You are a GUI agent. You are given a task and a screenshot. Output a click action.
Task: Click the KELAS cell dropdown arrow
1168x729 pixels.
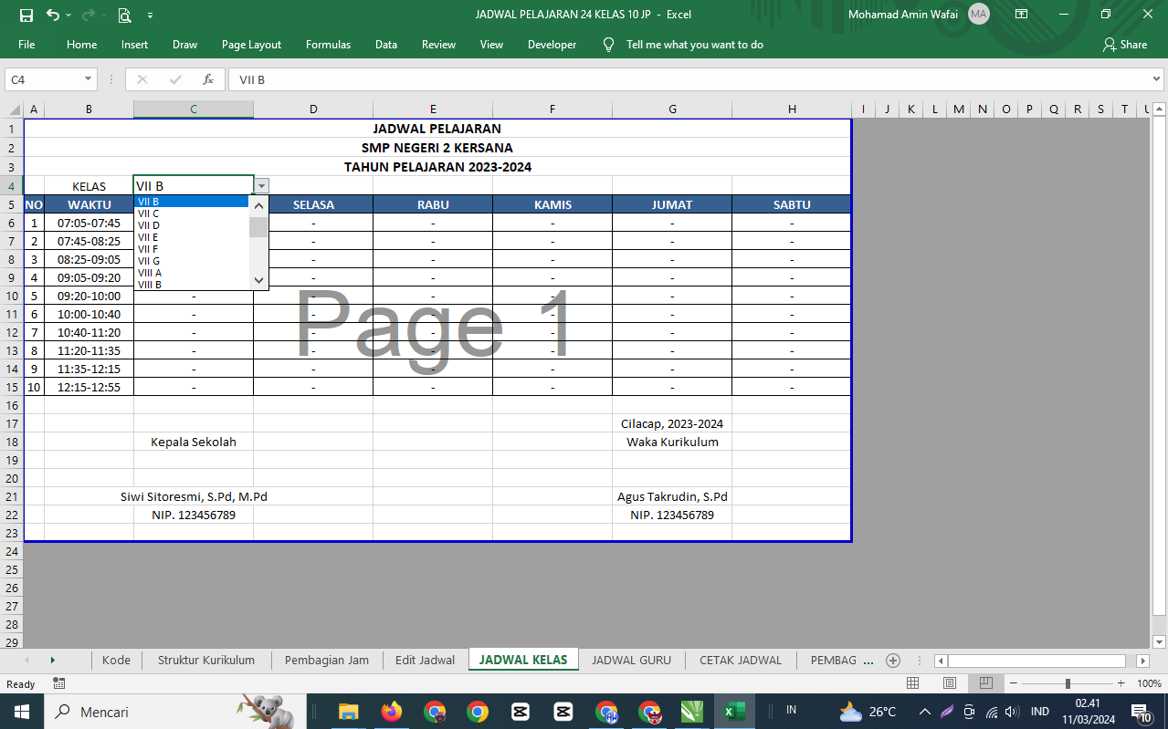coord(262,186)
